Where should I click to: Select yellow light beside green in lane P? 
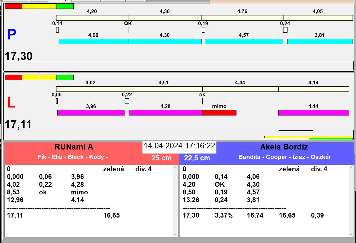pos(48,6)
